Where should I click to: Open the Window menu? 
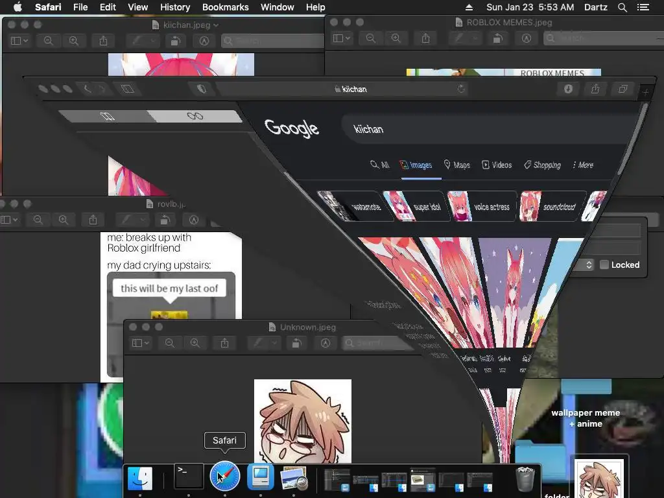278,7
